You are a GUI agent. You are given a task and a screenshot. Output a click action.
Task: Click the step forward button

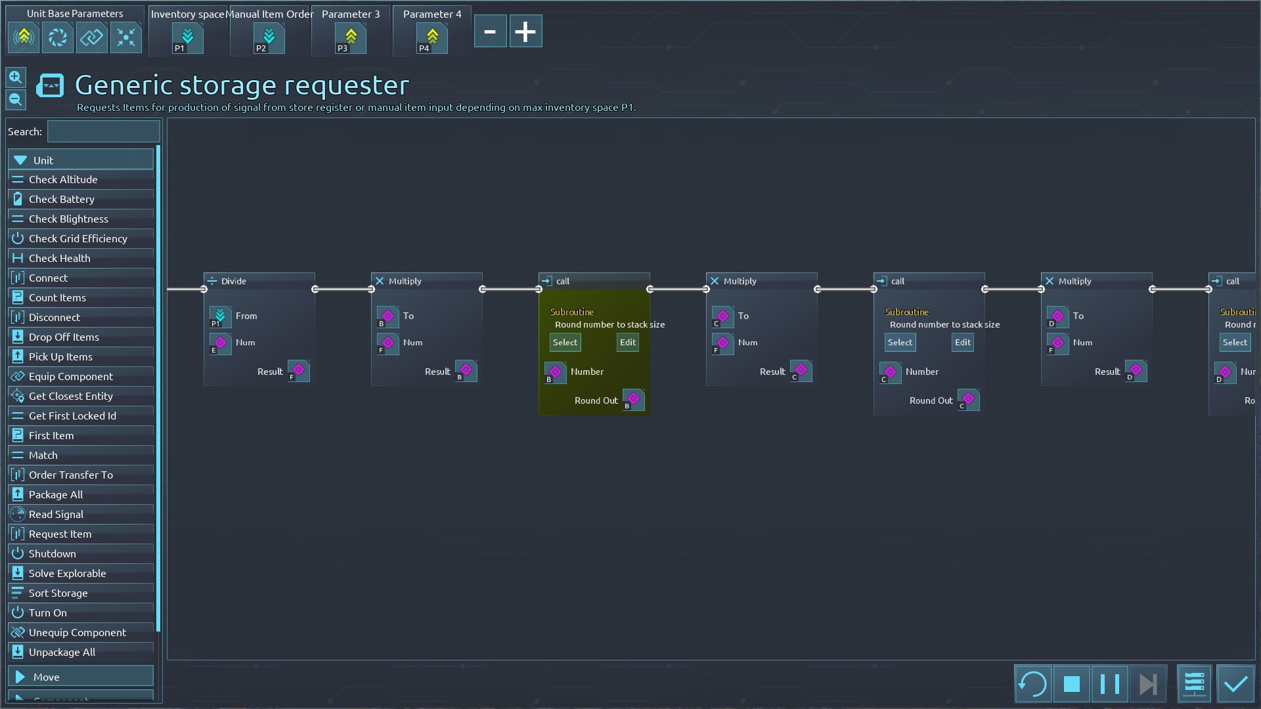1147,684
